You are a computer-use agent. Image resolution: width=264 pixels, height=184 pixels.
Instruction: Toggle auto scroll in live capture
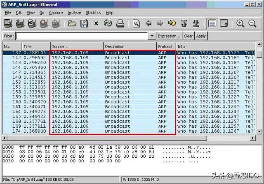click(x=224, y=23)
